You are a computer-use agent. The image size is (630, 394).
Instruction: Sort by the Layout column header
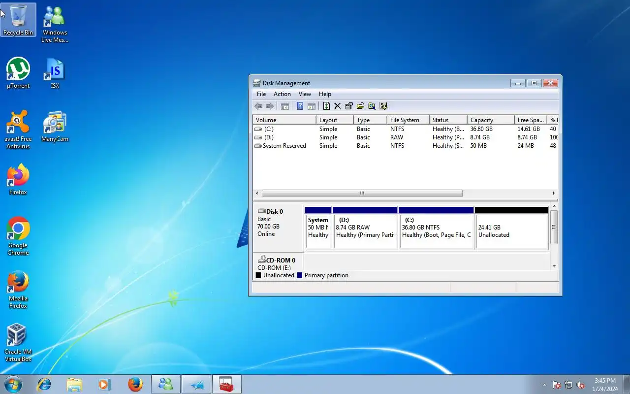pos(335,120)
